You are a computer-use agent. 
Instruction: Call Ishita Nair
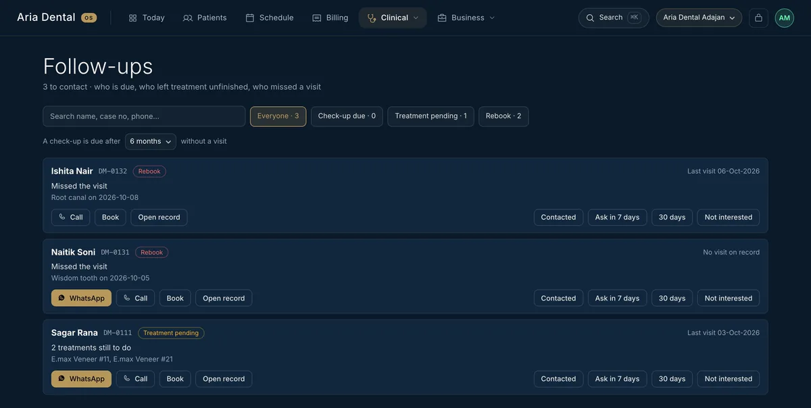click(x=70, y=218)
